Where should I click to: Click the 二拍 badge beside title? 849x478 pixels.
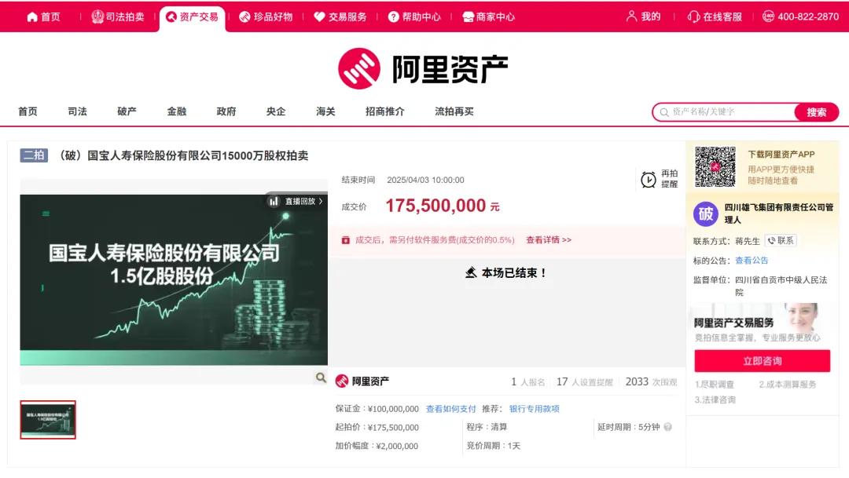[34, 155]
